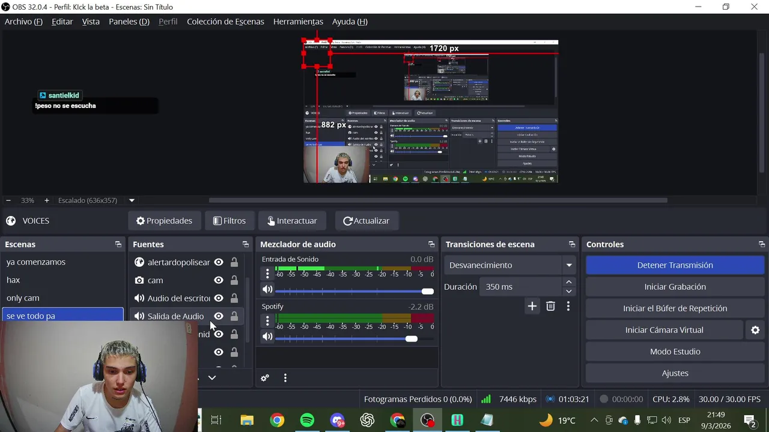Mute the Spotify mixer channel
This screenshot has height=432, width=769.
[267, 337]
